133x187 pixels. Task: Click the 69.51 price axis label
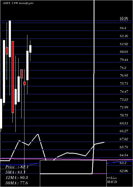(x=124, y=123)
